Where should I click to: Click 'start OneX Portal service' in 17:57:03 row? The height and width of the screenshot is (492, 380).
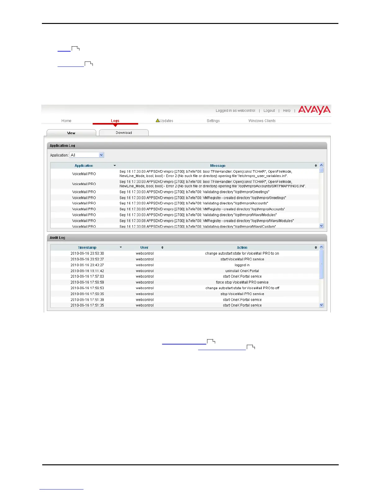click(242, 276)
